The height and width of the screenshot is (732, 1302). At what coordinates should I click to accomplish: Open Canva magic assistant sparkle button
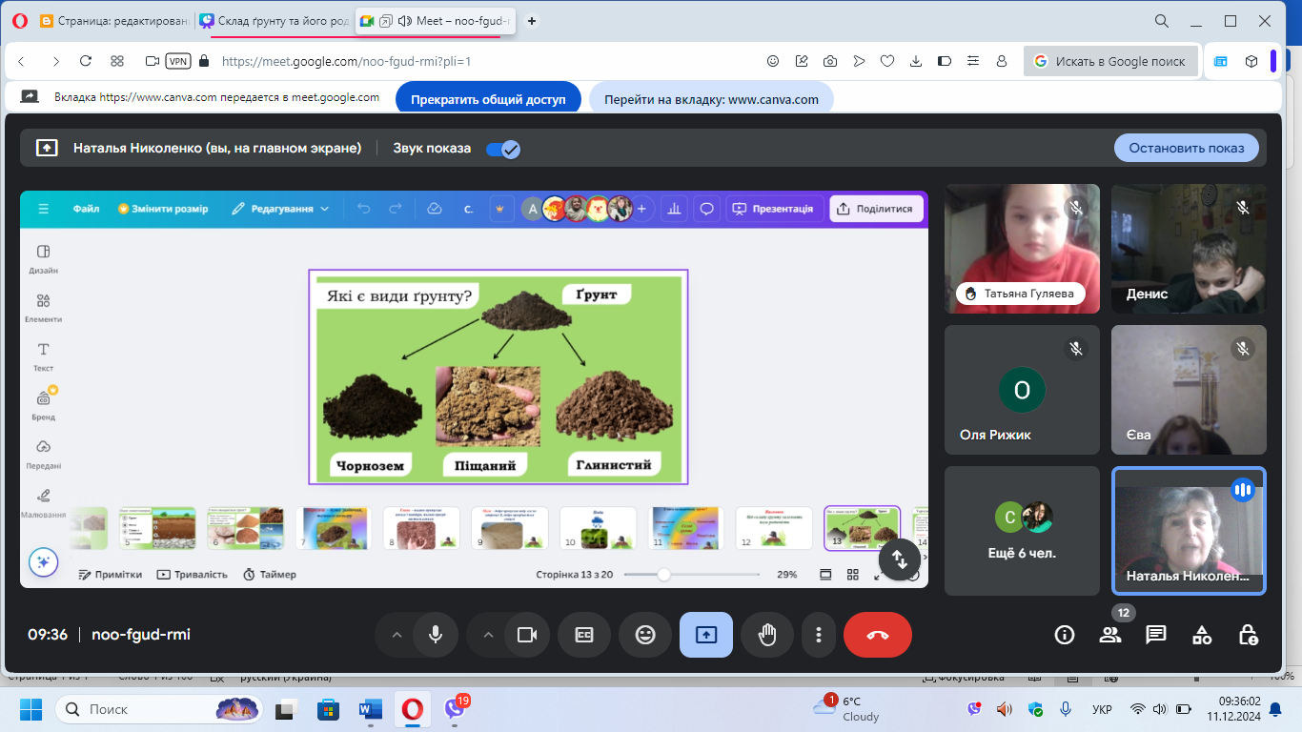[x=43, y=562]
